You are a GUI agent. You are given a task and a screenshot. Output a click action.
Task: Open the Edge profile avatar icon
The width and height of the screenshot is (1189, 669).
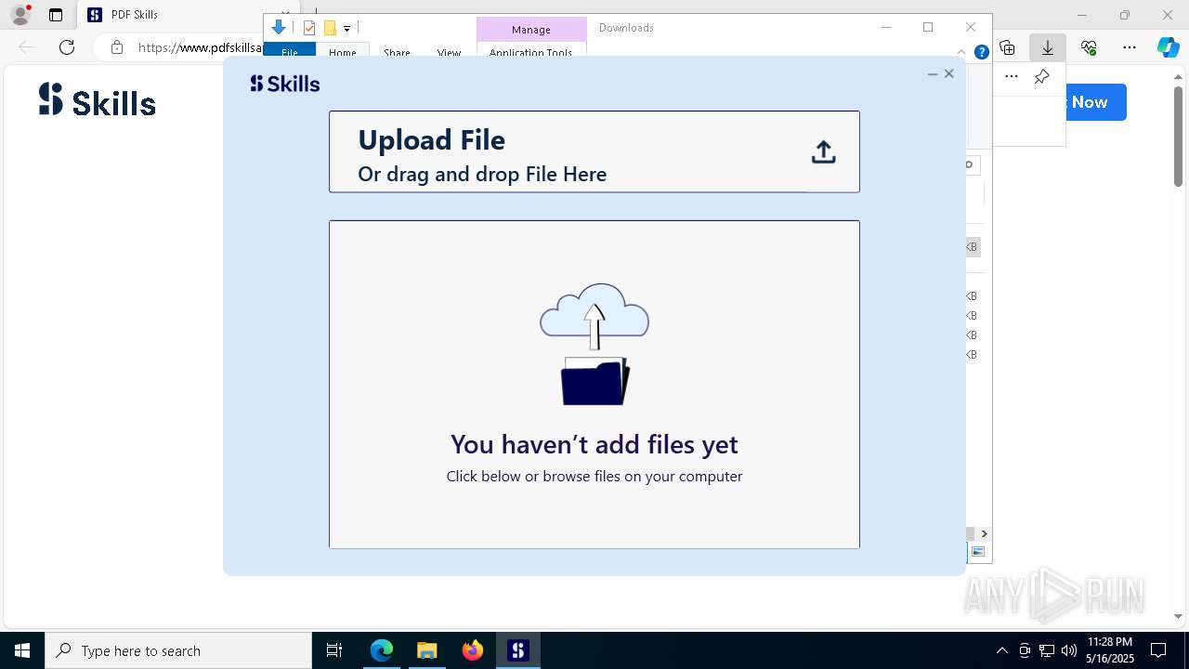(x=20, y=15)
